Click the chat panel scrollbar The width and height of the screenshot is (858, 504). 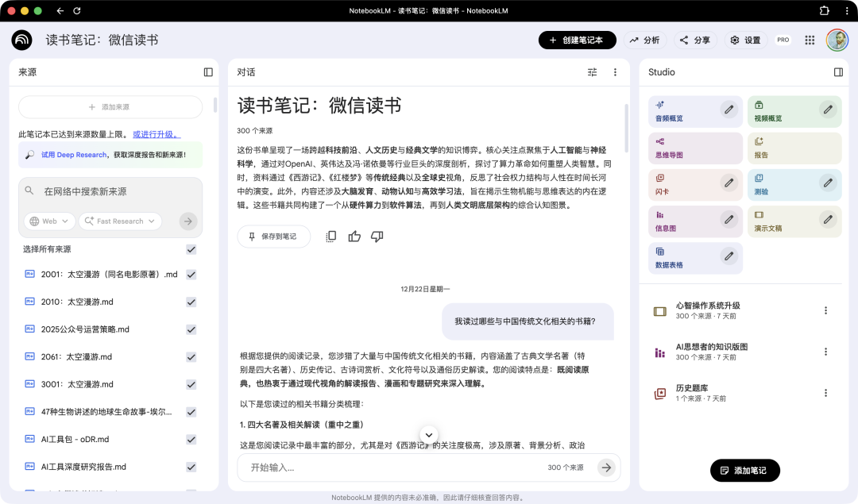(627, 128)
